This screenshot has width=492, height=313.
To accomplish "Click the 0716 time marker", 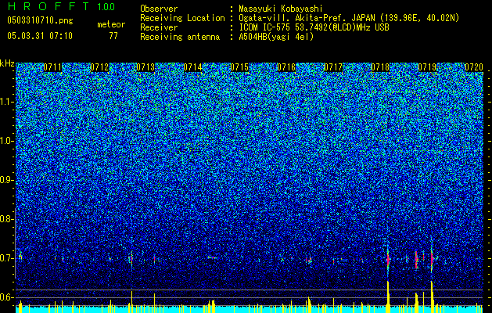I will pyautogui.click(x=286, y=67).
